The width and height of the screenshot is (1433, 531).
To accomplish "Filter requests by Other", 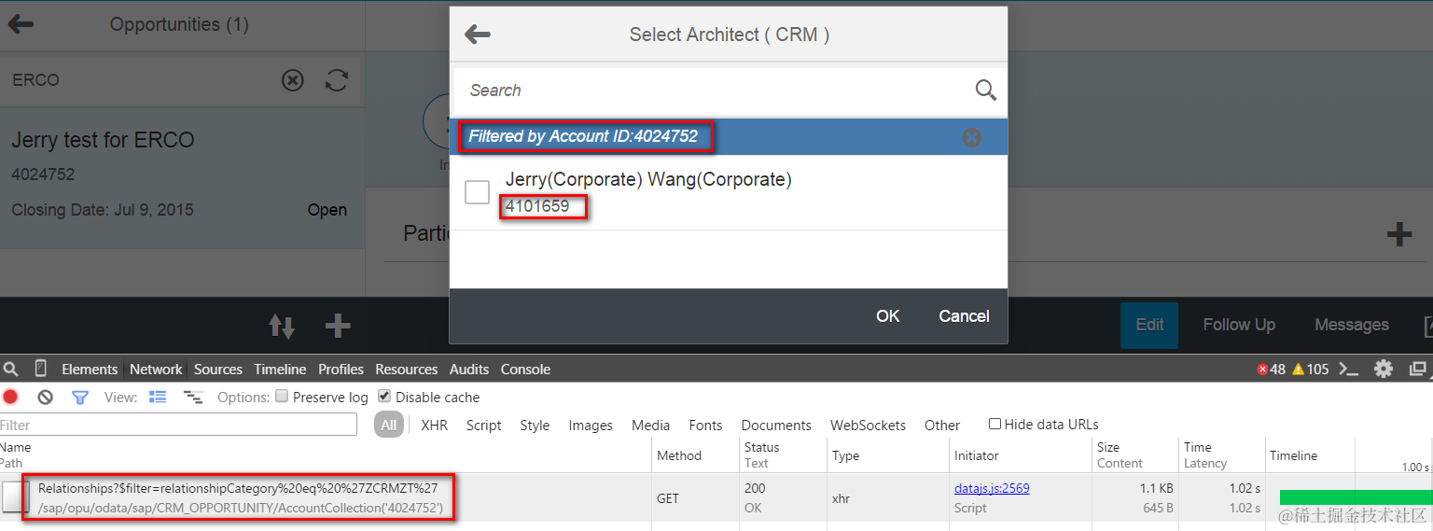I will (x=942, y=425).
